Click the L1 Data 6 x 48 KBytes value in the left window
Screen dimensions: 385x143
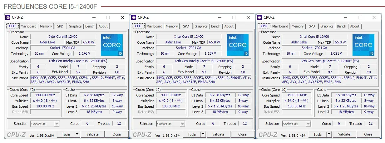tap(94, 95)
